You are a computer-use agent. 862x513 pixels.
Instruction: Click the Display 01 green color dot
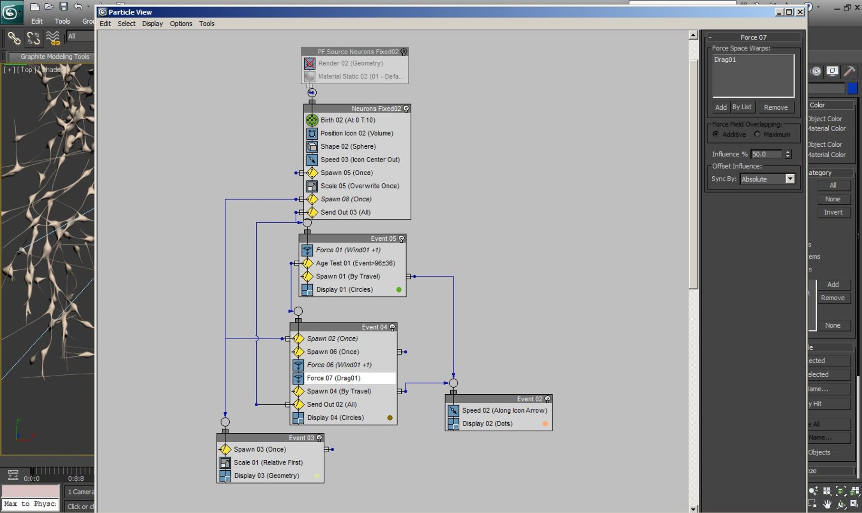[x=399, y=290]
